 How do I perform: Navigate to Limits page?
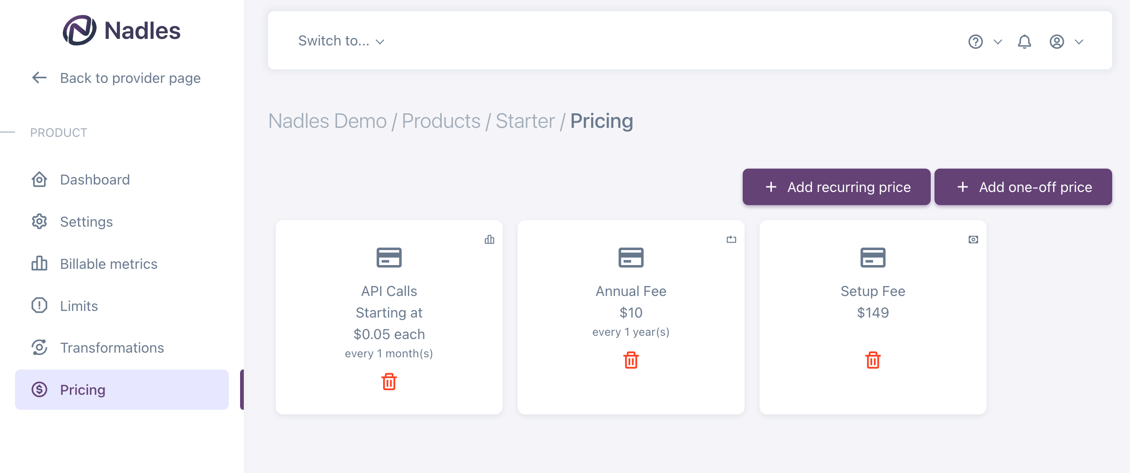79,306
